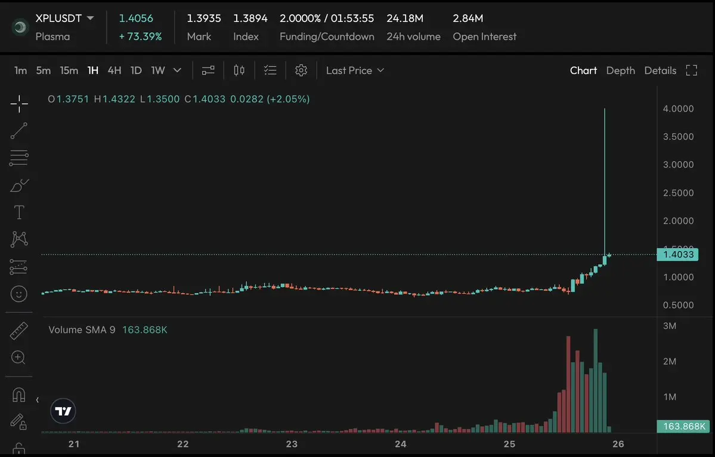Click the OHLC close value C1.4033
The height and width of the screenshot is (457, 715).
205,99
